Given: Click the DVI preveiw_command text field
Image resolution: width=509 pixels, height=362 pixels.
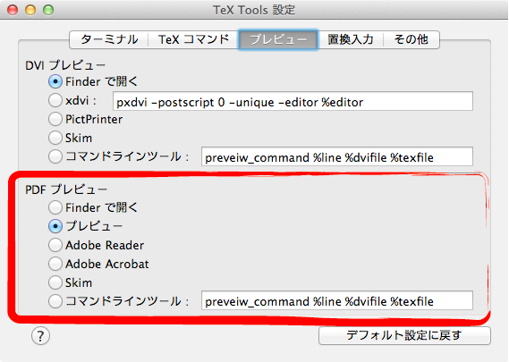Looking at the screenshot, I should point(337,157).
